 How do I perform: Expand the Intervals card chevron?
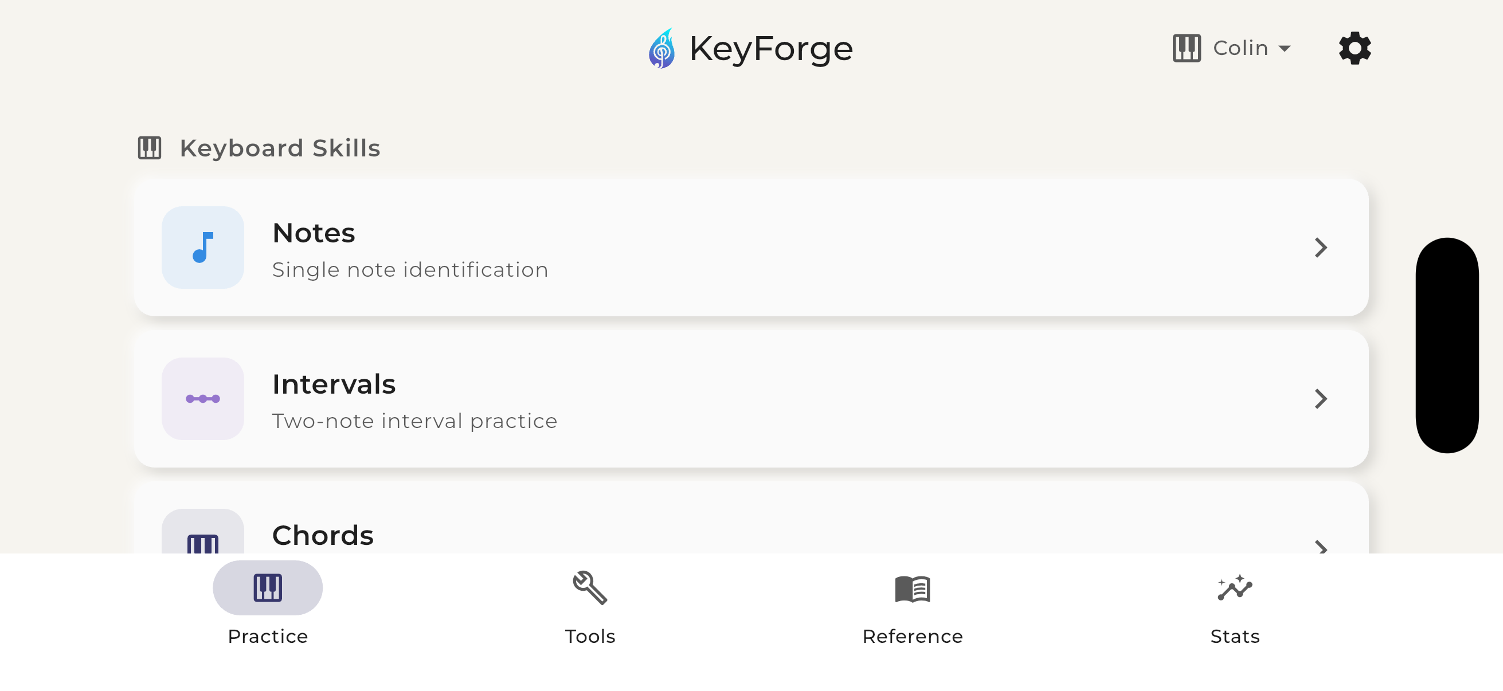tap(1321, 399)
